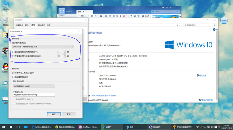Collapse the Xunlei banner with the up chevron
Image resolution: width=233 pixels, height=130 pixels.
pos(180,16)
